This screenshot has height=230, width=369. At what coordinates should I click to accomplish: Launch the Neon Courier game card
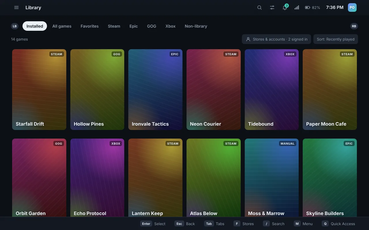point(214,89)
